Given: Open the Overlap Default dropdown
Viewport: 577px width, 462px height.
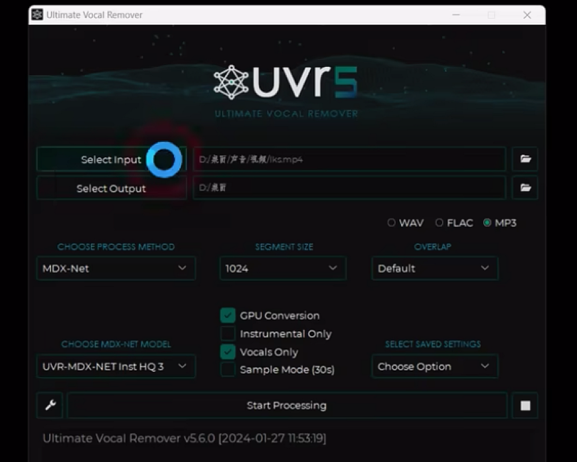Looking at the screenshot, I should click(x=434, y=269).
